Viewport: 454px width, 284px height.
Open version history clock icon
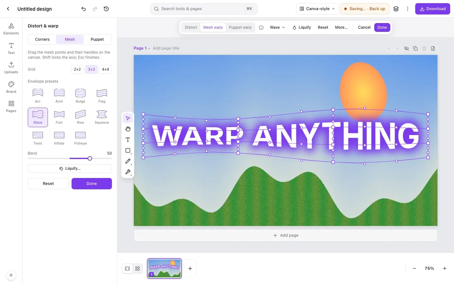(x=106, y=9)
